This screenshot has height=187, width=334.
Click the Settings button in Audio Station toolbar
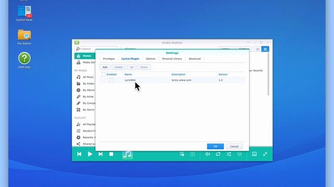coord(244,49)
